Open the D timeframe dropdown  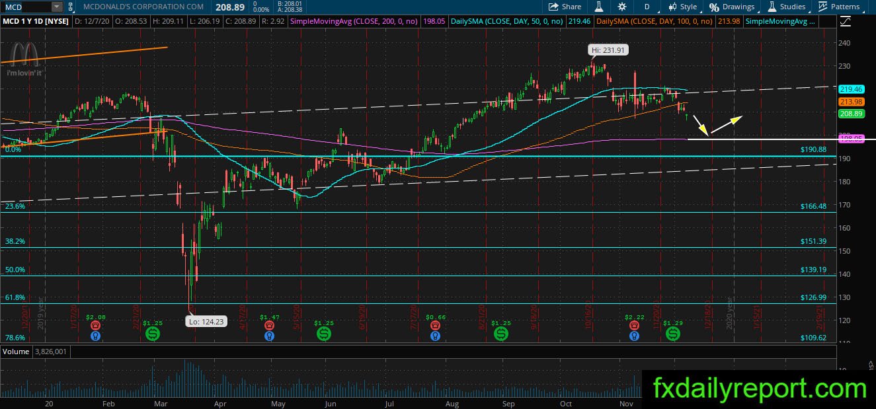coord(647,7)
